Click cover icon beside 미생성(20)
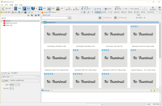Image resolution: width=162 pixels, height=106 pixels. coord(115,18)
